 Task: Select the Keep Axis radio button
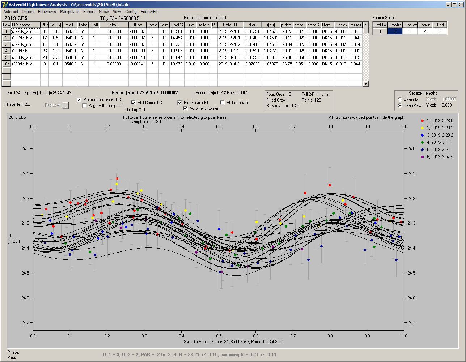(399, 105)
